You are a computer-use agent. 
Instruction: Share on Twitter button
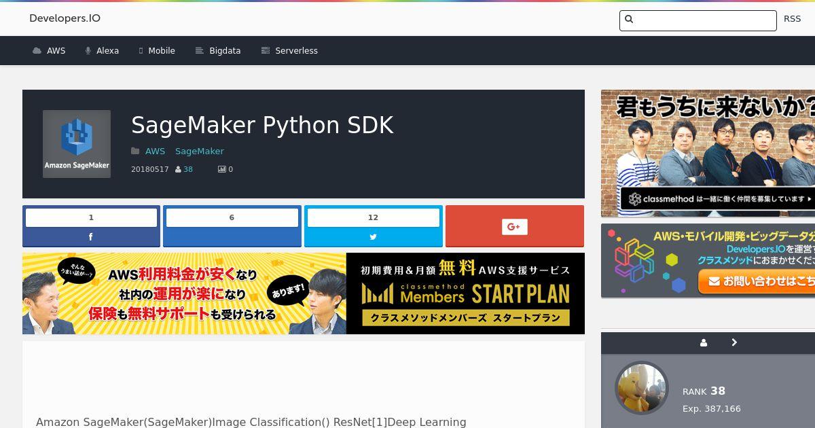click(x=373, y=226)
